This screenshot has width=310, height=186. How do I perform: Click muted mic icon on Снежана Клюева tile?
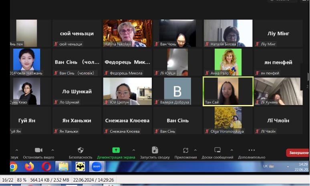tap(106, 131)
